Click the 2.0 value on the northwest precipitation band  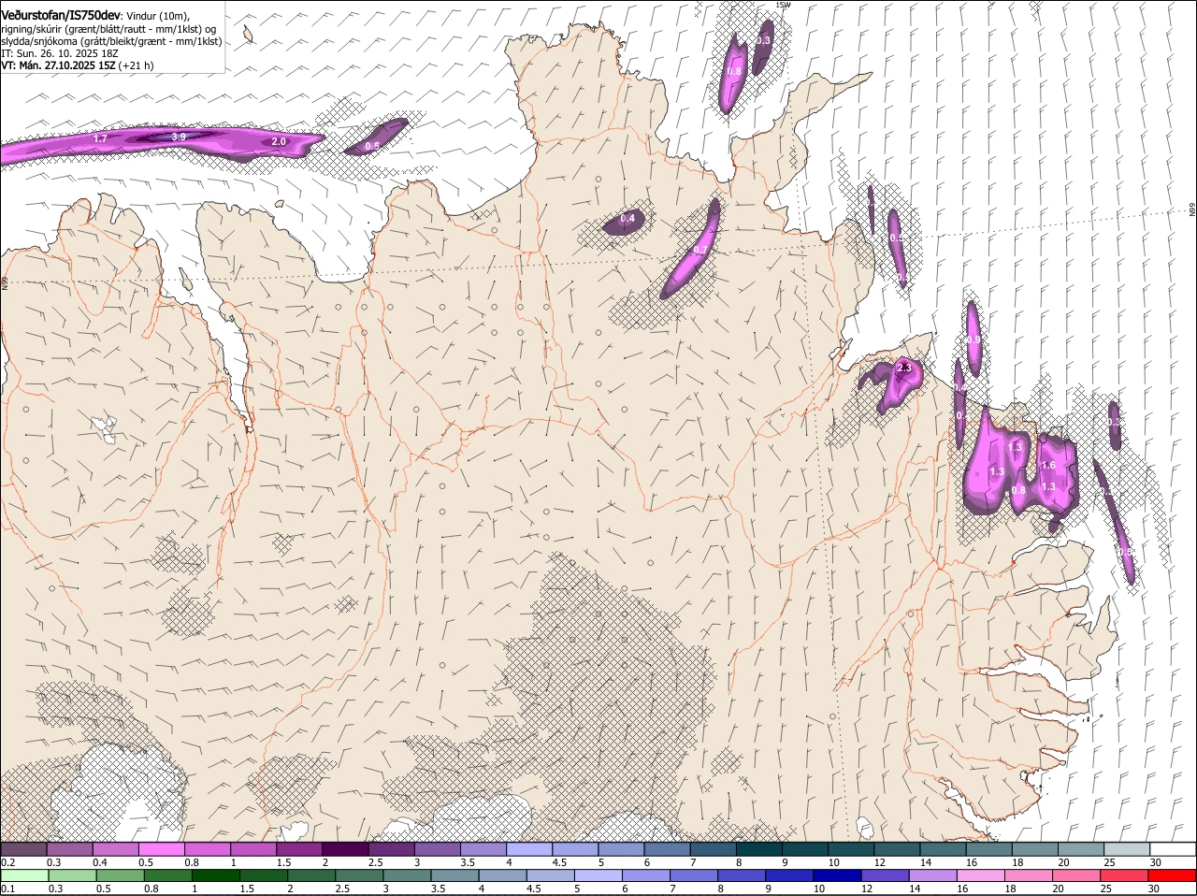coord(279,141)
